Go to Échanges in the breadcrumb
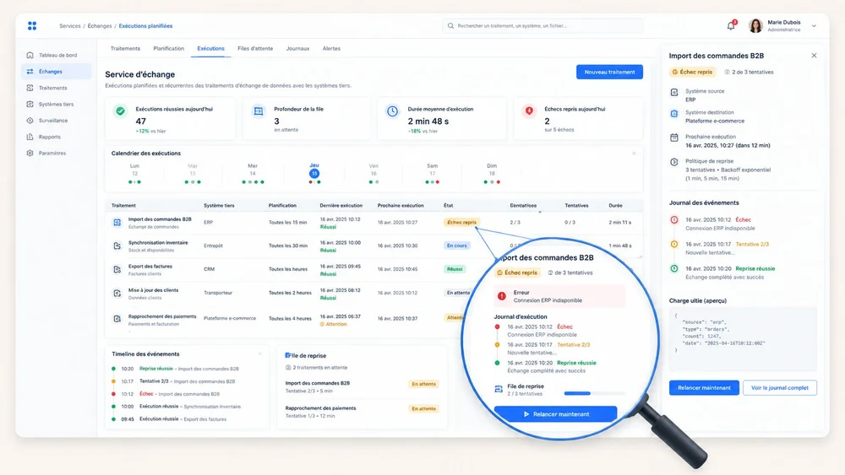This screenshot has width=845, height=475. [100, 26]
